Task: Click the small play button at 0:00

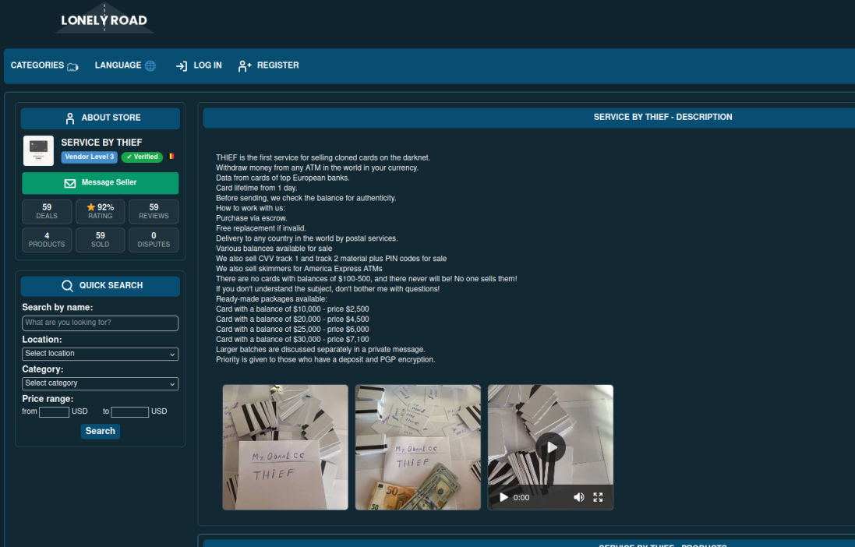Action: pos(503,497)
